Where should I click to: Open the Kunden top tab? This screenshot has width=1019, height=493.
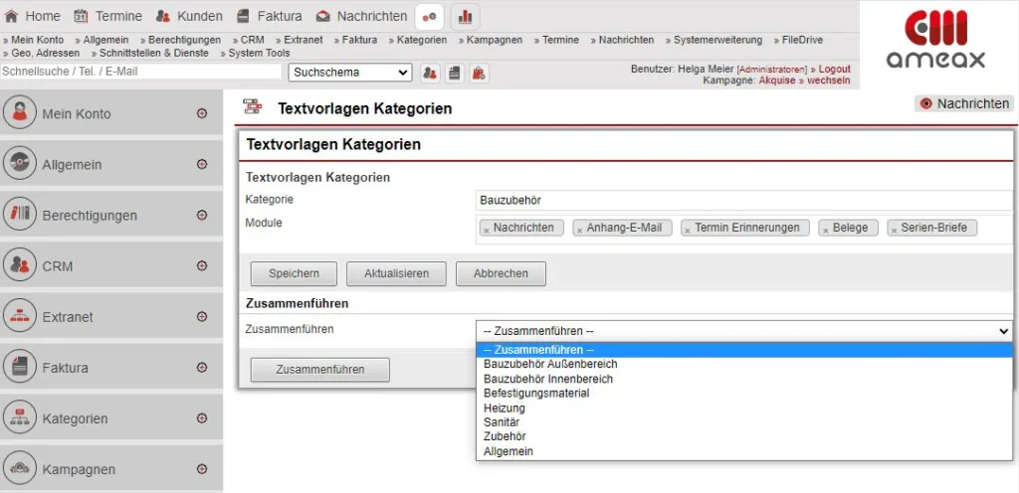pyautogui.click(x=189, y=16)
